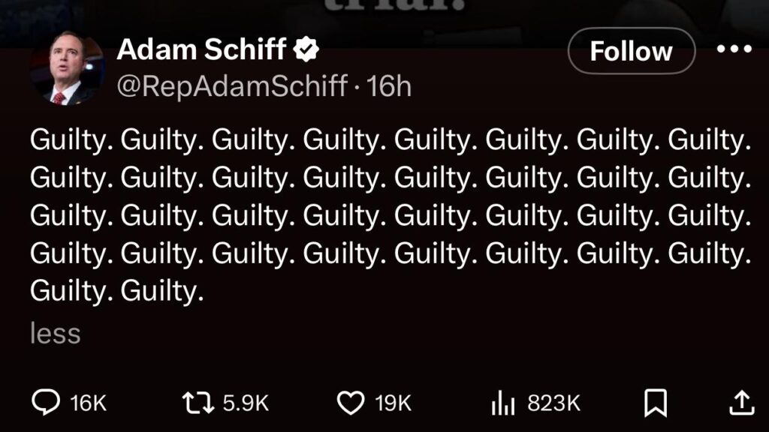The image size is (769, 432).
Task: Share the post via upload arrow icon
Action: (x=741, y=403)
